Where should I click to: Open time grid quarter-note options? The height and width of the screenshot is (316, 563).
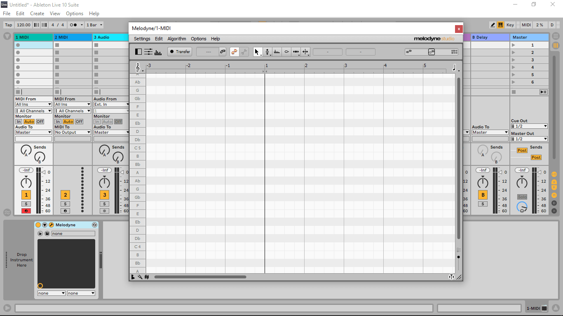pyautogui.click(x=455, y=67)
